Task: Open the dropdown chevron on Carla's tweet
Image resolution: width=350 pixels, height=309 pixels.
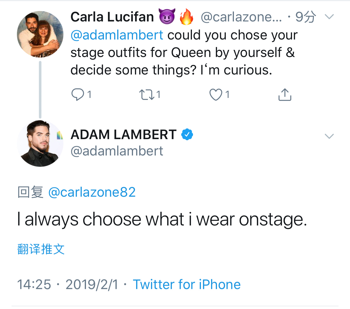Action: coord(329,17)
